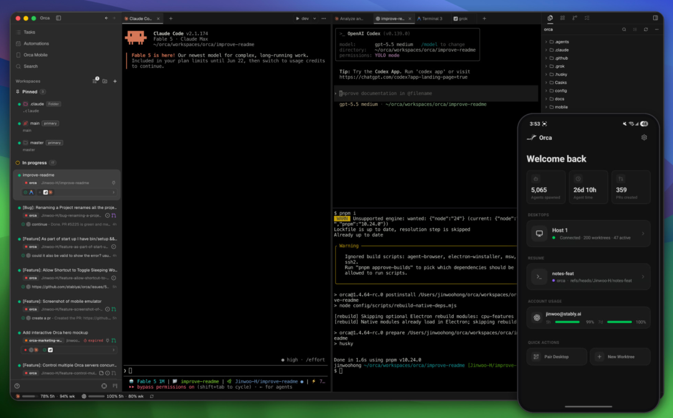Open the Host 1 desktop card
The width and height of the screenshot is (673, 418).
(x=588, y=233)
